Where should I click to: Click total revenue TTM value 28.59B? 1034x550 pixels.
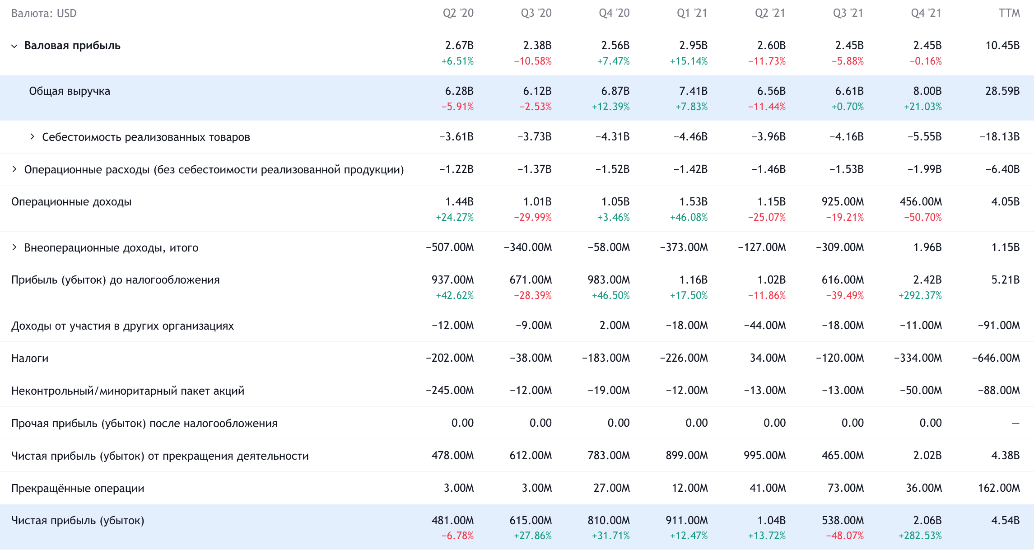[1002, 91]
